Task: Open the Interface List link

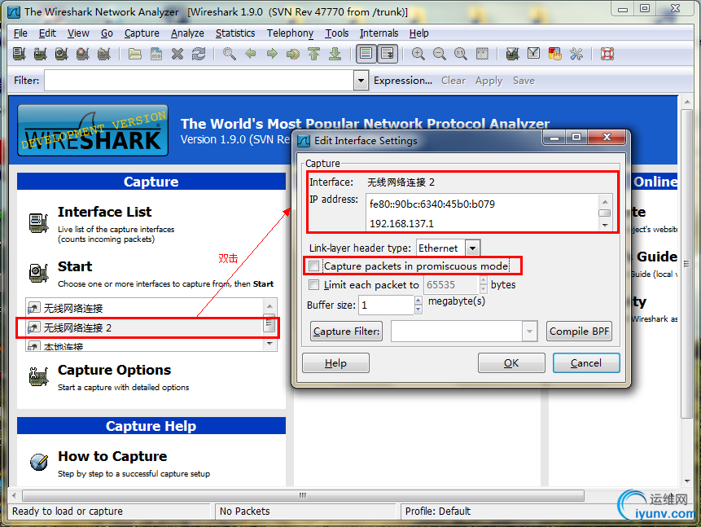Action: (x=104, y=212)
